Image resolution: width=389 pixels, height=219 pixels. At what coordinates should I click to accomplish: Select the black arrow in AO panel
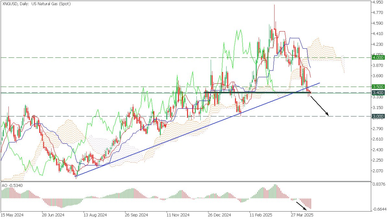point(303,206)
